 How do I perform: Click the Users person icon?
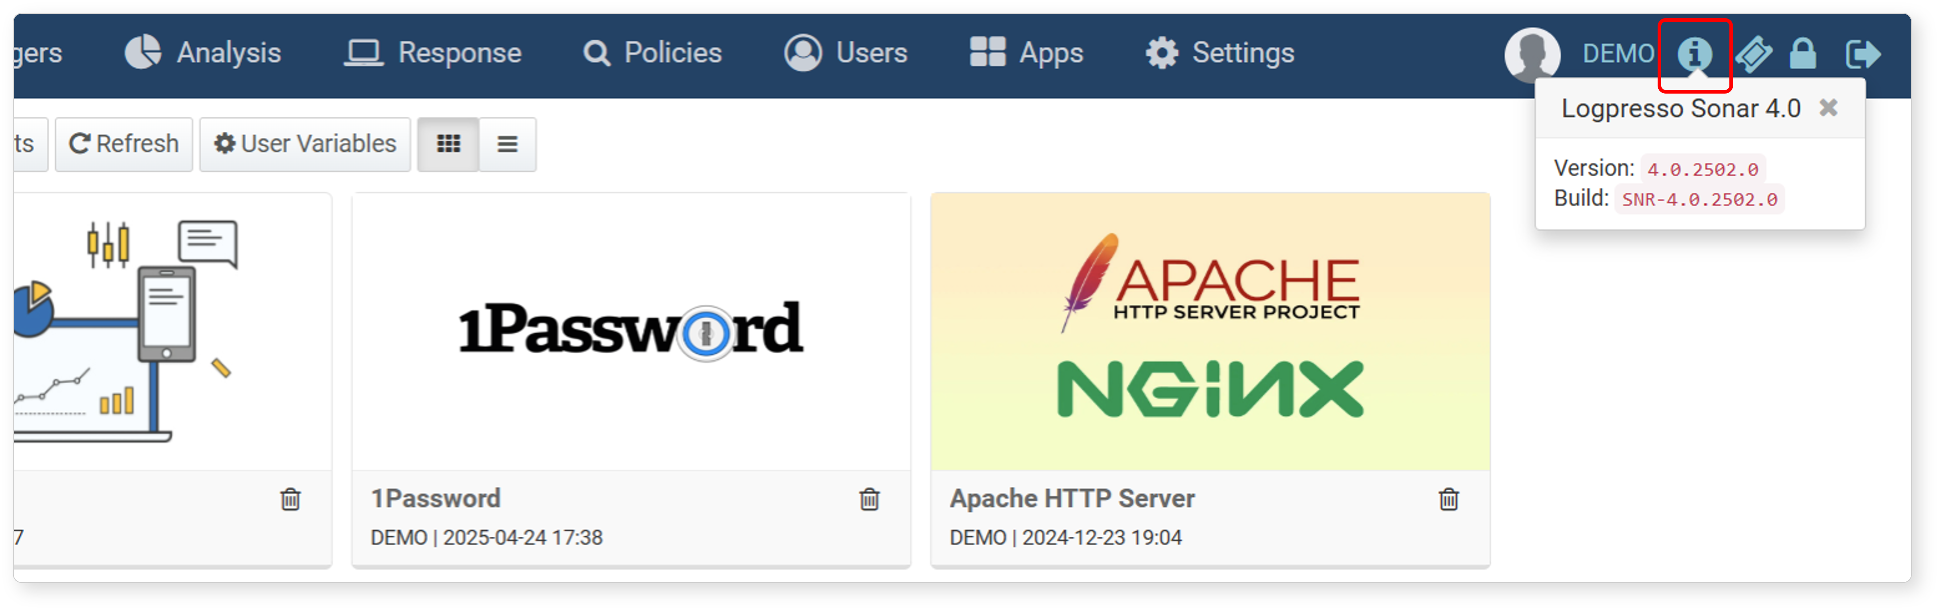point(803,53)
